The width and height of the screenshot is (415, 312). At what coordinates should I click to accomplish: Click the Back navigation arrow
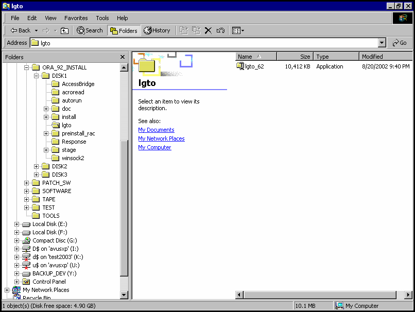click(x=21, y=31)
